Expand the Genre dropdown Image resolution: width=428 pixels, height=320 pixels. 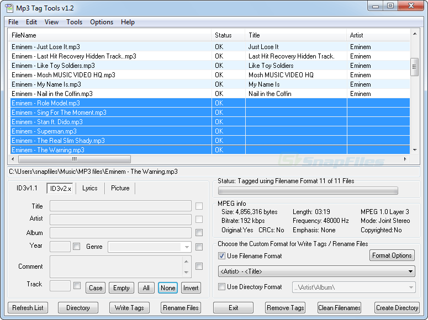(x=187, y=247)
